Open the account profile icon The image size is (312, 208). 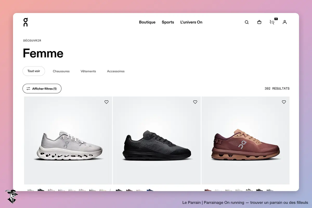tap(285, 22)
